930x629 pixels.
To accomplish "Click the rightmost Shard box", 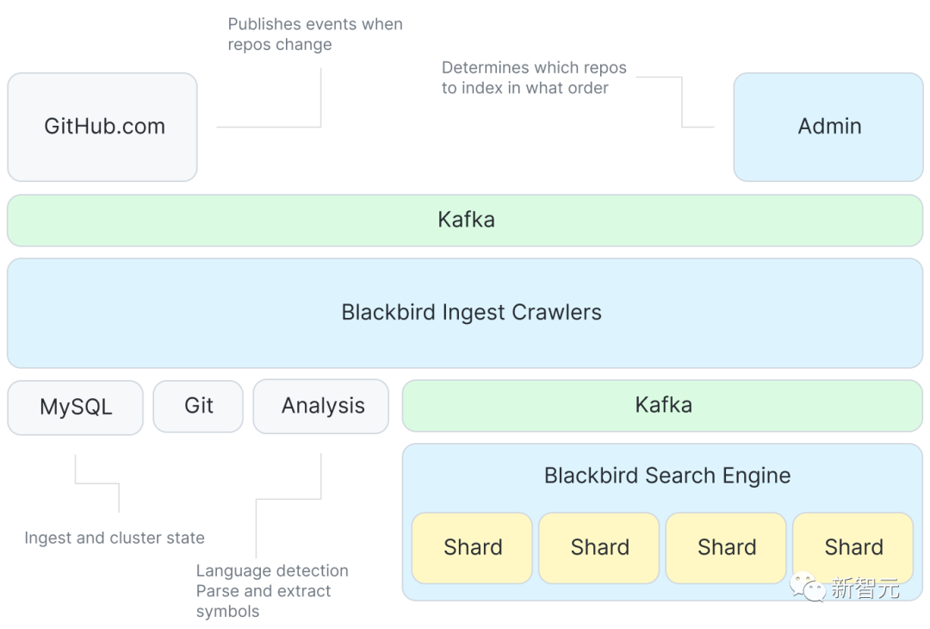I will (853, 547).
